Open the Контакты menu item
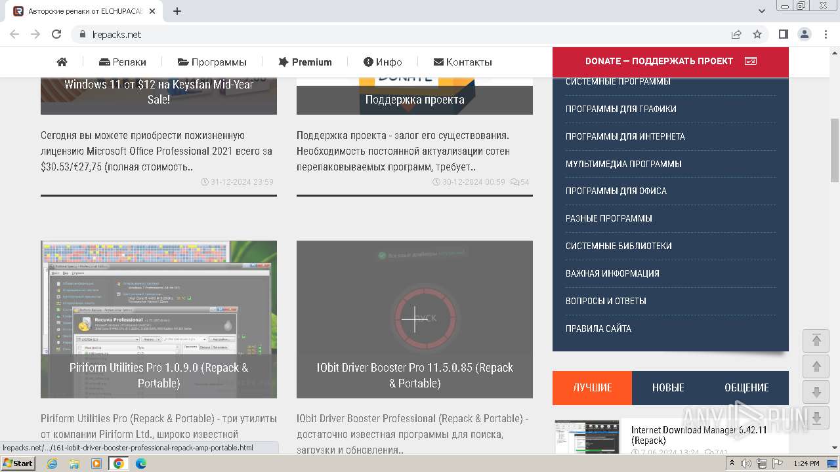Viewport: 840px width, 472px height. [463, 62]
